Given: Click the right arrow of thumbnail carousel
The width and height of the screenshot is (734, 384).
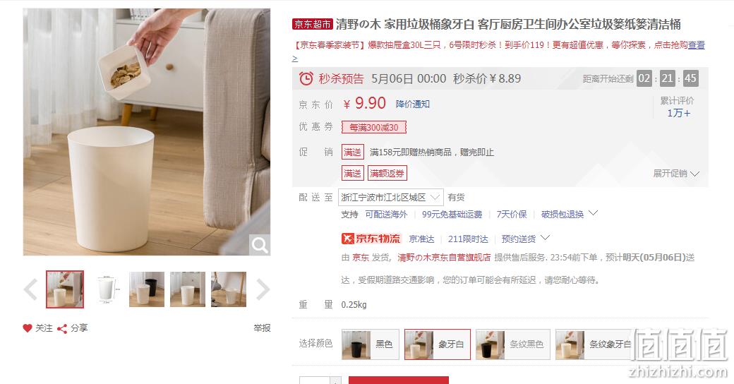Looking at the screenshot, I should click(263, 289).
